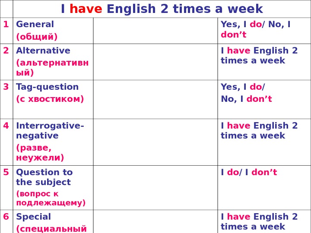Viewport: 311px width, 233px height.
Task: Click row number 4 in the table
Action: [x=6, y=126]
